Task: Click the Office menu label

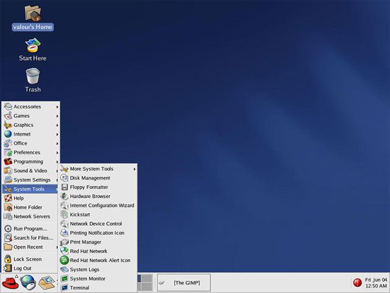Action: [x=20, y=143]
